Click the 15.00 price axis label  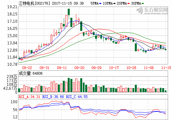tap(12, 36)
